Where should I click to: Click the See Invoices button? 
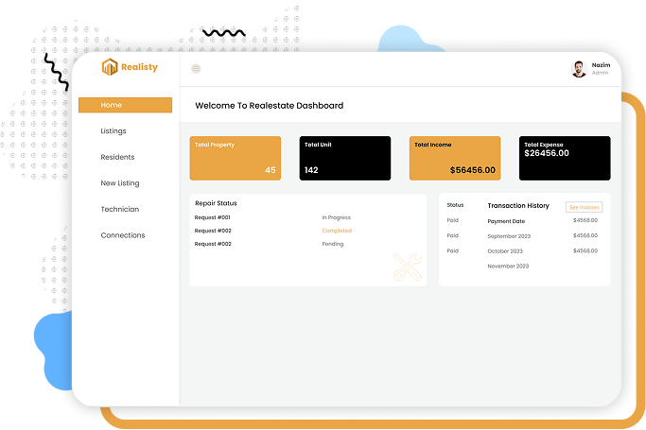[584, 207]
